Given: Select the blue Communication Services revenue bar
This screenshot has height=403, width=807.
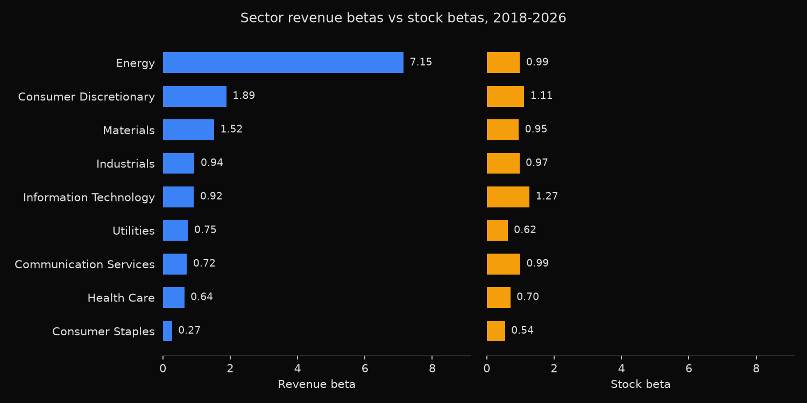Looking at the screenshot, I should [175, 264].
